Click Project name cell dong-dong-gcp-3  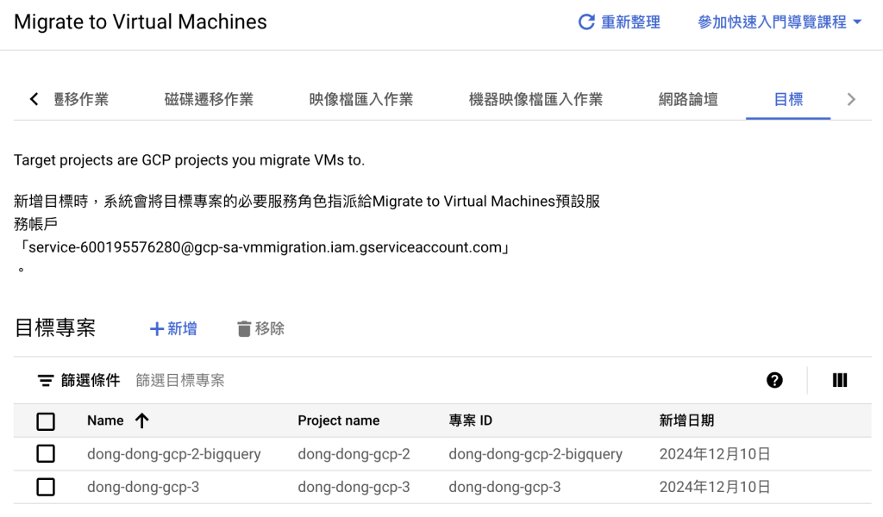354,487
